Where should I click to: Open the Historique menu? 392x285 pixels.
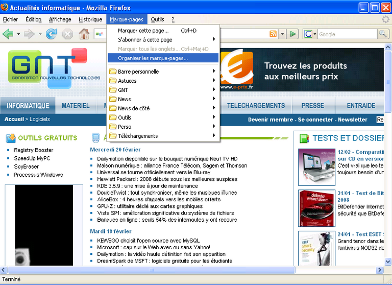click(x=90, y=19)
